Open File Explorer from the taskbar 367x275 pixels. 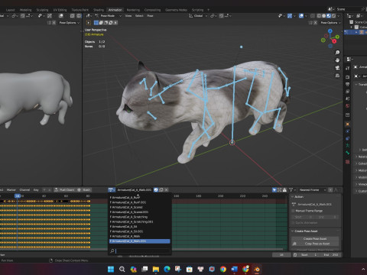[x=156, y=269]
